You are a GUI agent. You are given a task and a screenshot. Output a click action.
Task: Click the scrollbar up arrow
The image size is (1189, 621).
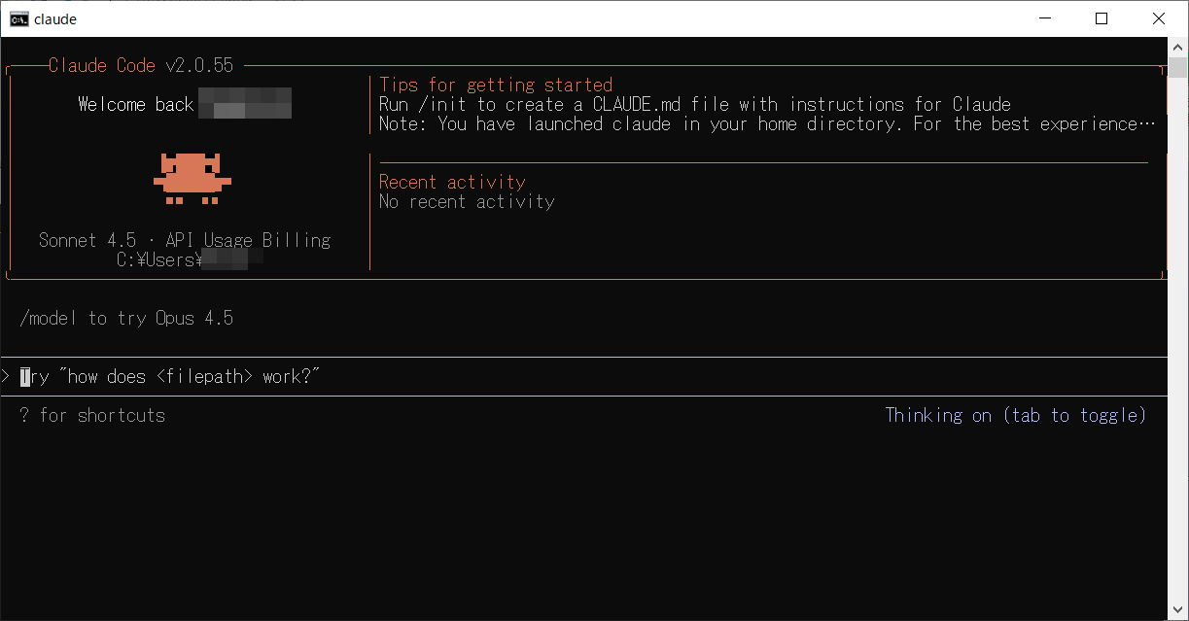click(x=1178, y=47)
